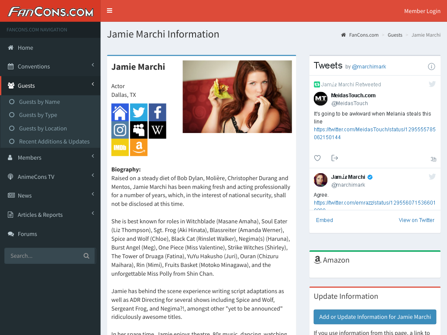Open Jamie Marchi's homepage via the house icon

point(120,112)
